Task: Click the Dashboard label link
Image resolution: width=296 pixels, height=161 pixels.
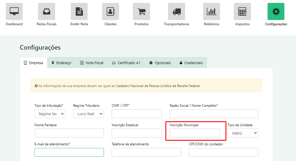Action: pos(14,24)
